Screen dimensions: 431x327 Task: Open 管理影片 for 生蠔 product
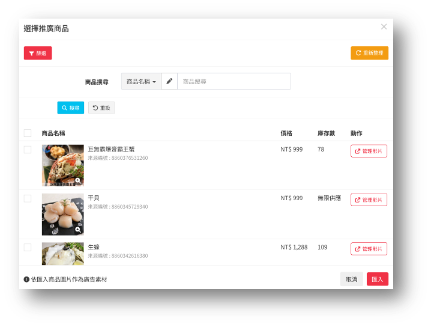pos(369,249)
